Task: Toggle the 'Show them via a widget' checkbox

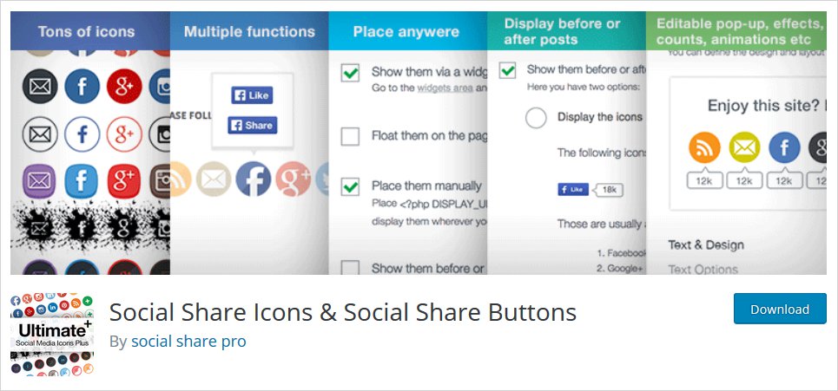Action: pos(350,74)
